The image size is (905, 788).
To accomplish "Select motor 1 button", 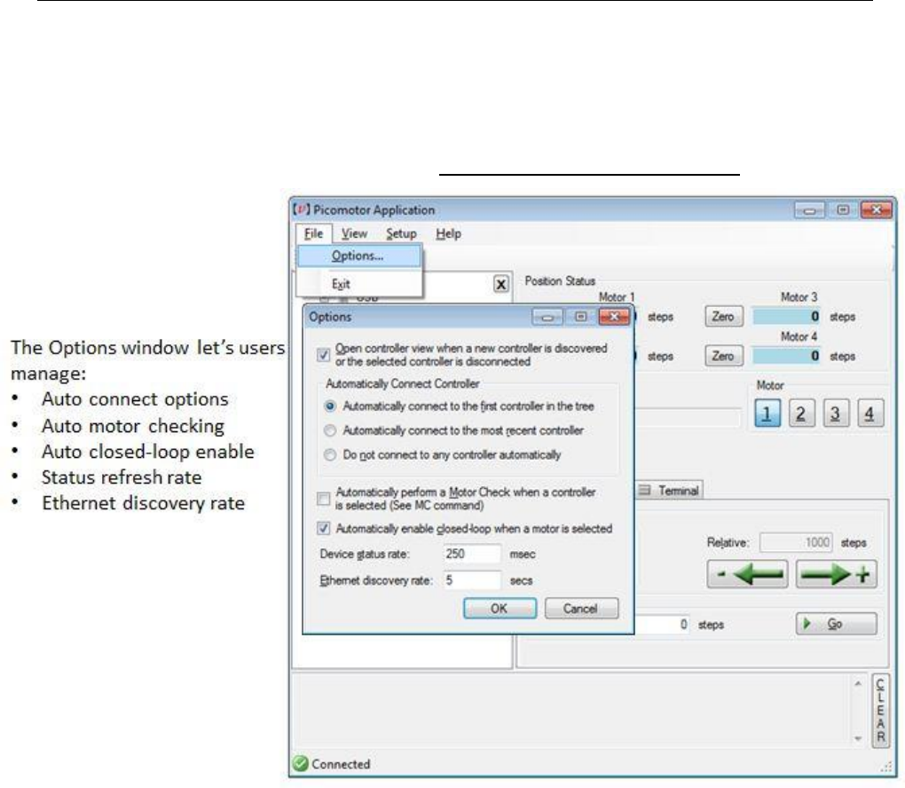I will tap(767, 414).
